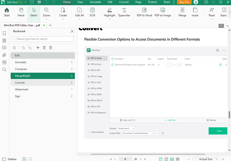Switch to the Share tab
This screenshot has width=231, height=161.
(x=167, y=2)
